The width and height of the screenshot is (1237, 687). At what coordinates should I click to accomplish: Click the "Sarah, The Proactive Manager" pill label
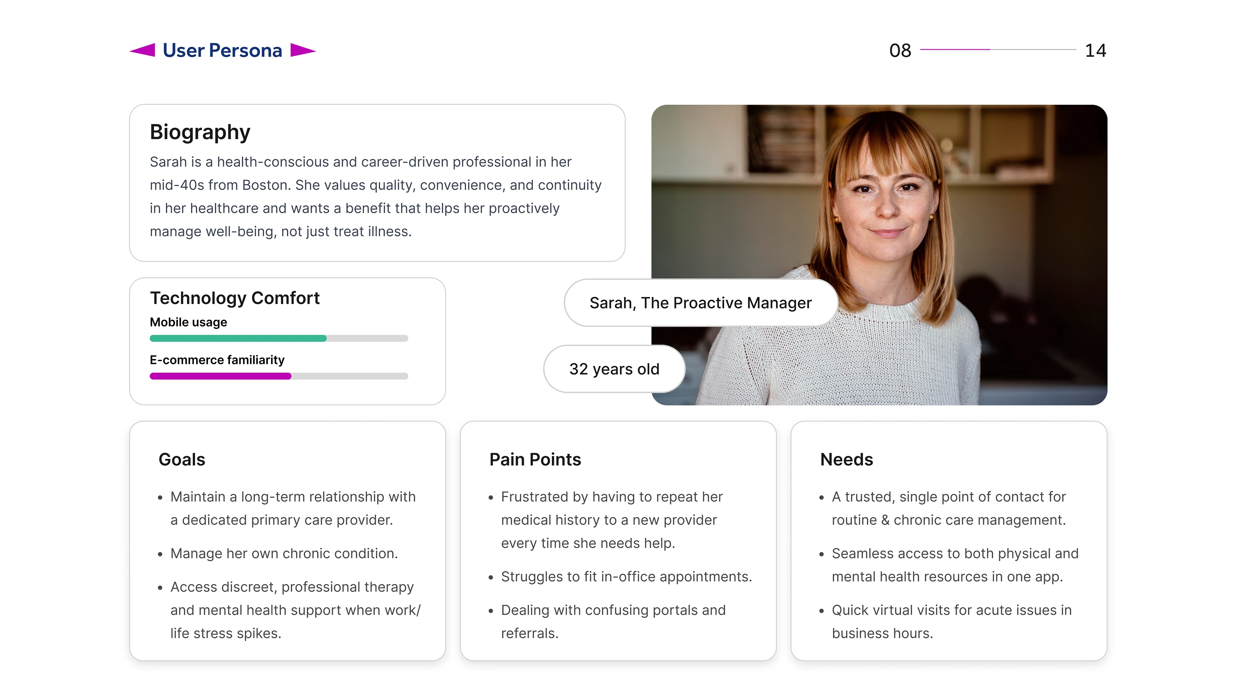point(701,303)
